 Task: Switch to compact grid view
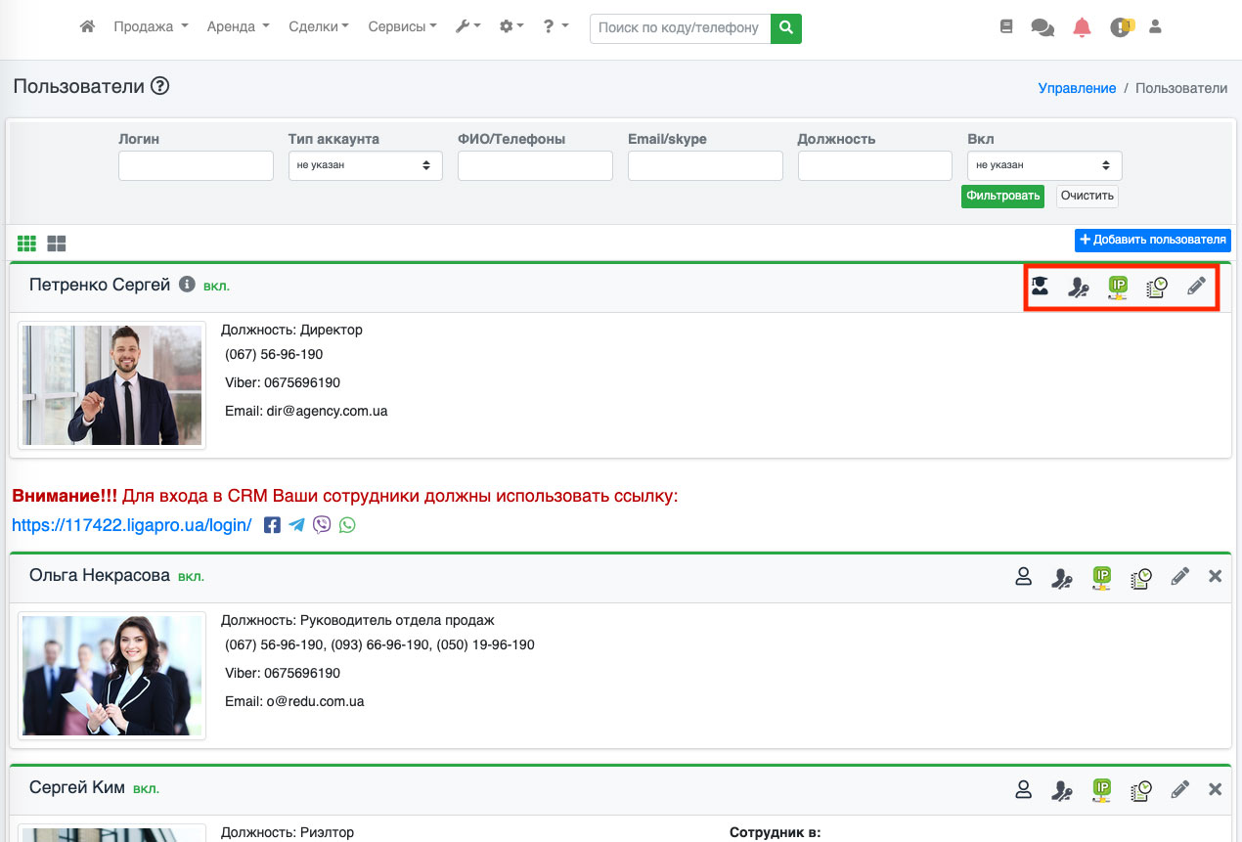pos(26,244)
